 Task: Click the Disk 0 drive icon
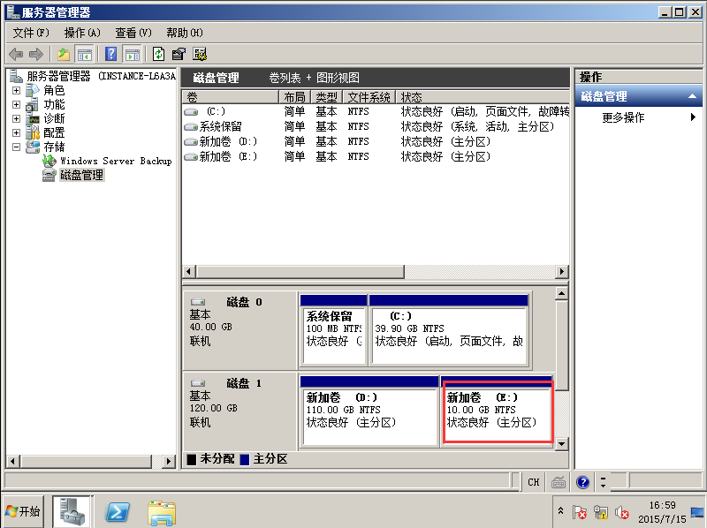[x=197, y=302]
